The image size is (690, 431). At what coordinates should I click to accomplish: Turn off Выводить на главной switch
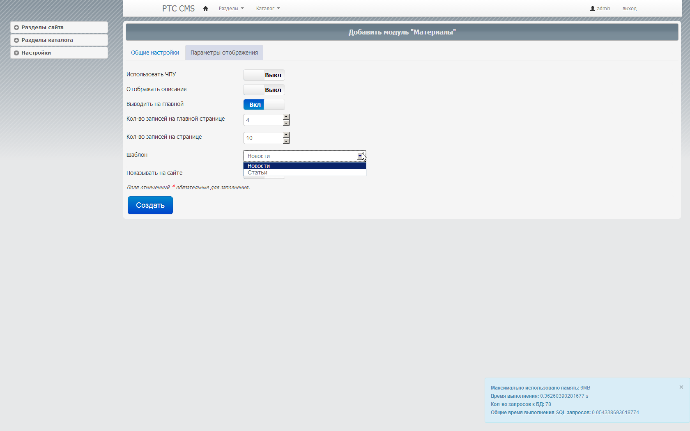[x=264, y=105]
